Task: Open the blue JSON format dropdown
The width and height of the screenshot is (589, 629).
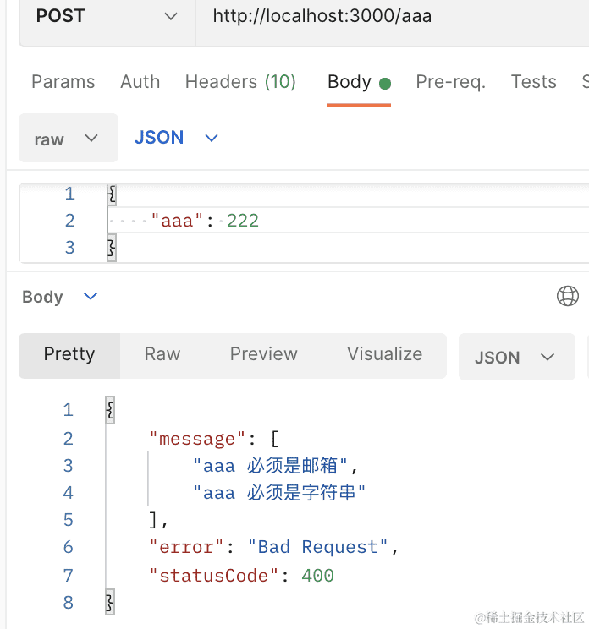Action: (x=177, y=138)
